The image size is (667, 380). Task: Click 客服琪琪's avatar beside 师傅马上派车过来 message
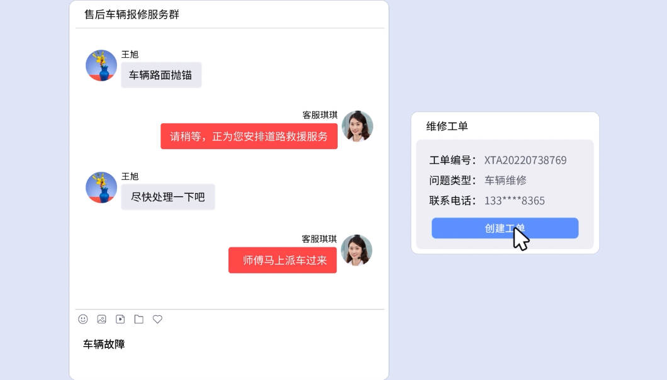pyautogui.click(x=357, y=250)
